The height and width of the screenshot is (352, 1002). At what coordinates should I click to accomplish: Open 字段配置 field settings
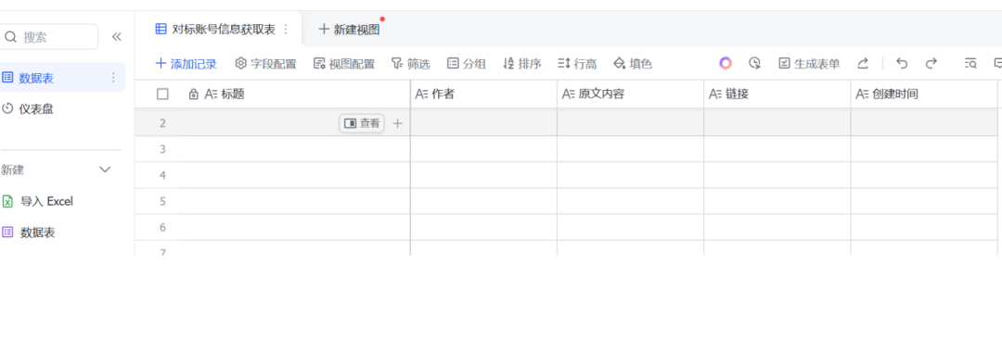266,64
